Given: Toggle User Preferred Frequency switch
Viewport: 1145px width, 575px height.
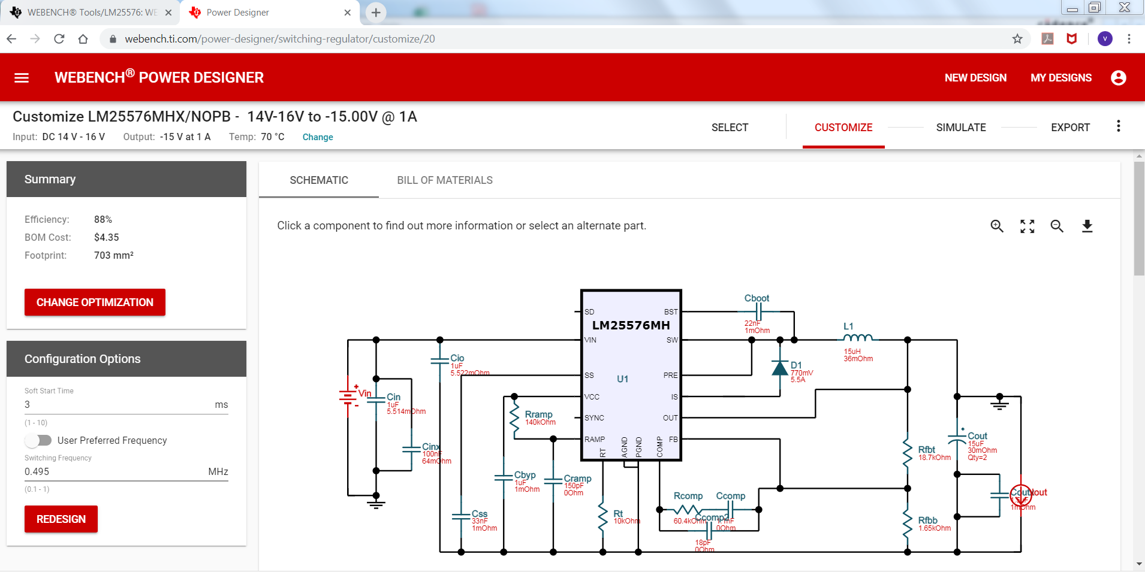Looking at the screenshot, I should pyautogui.click(x=38, y=440).
